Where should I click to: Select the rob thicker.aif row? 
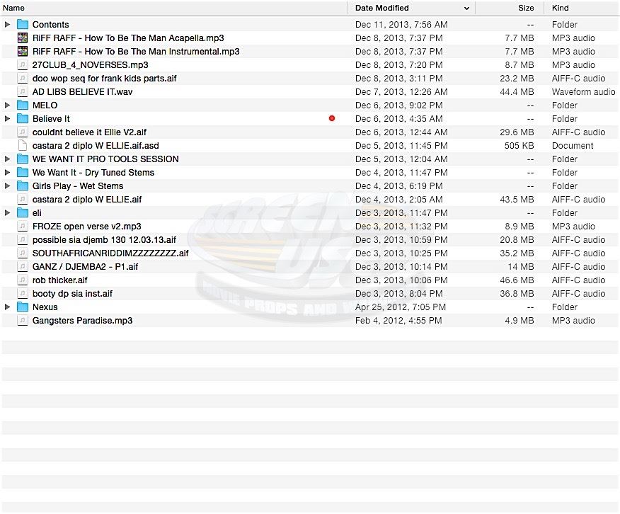pos(59,280)
